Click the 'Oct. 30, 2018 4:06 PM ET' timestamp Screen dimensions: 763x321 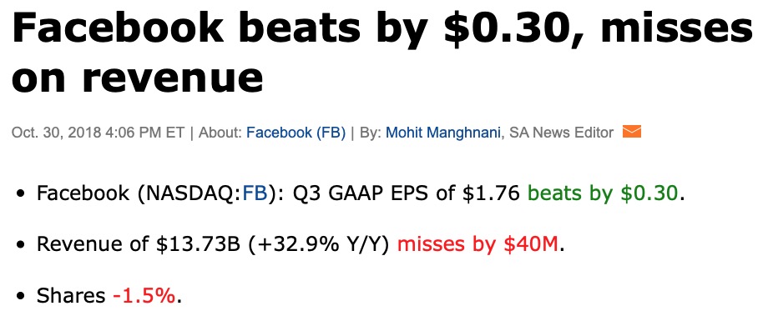pyautogui.click(x=99, y=133)
